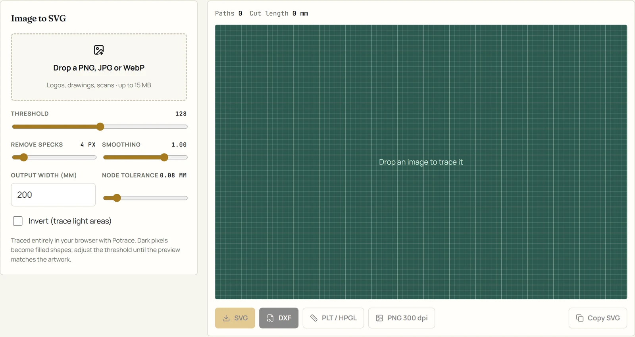Click the 'Paths 0' status readout
Viewport: 635px width, 337px height.
229,13
